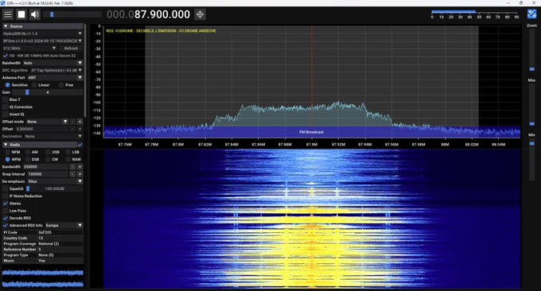Stop the SDR with the stop button
Screen dimensions: 541x291
click(x=21, y=14)
